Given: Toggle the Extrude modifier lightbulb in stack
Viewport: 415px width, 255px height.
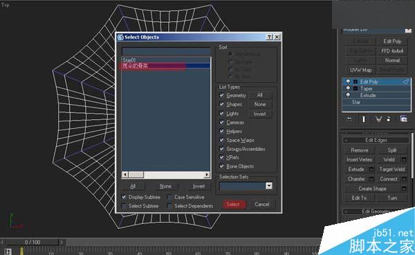Looking at the screenshot, I should tap(348, 95).
